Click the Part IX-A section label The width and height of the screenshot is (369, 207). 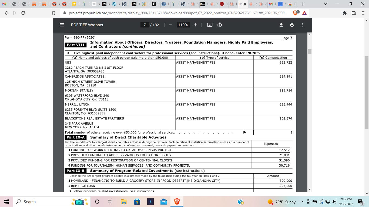76,137
